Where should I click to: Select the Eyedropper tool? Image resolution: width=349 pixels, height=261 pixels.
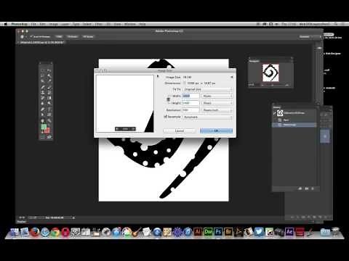coord(49,81)
